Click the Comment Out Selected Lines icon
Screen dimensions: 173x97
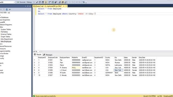[x=70, y=2]
